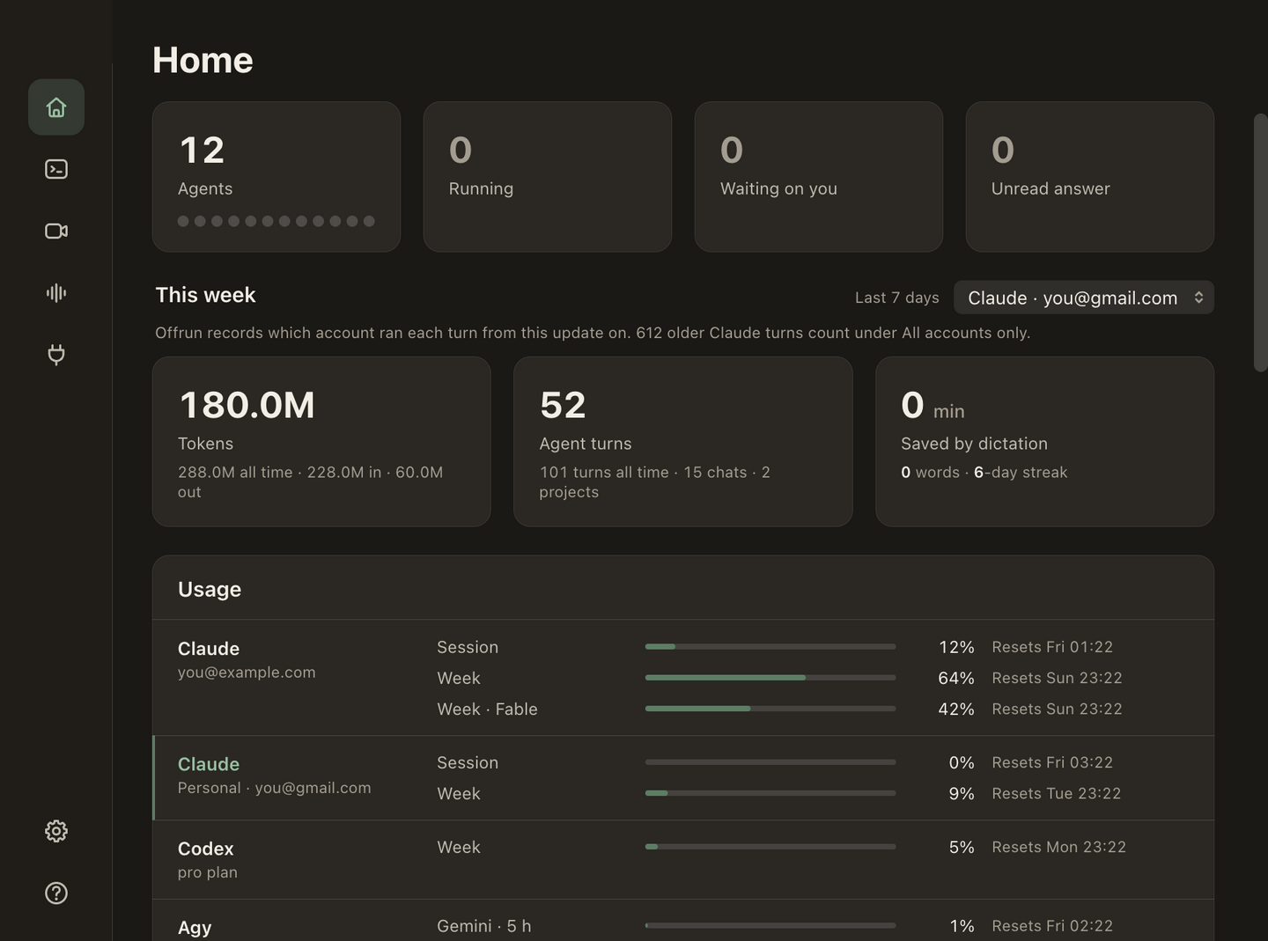This screenshot has width=1268, height=941.
Task: Open the help question mark icon
Action: [x=56, y=893]
